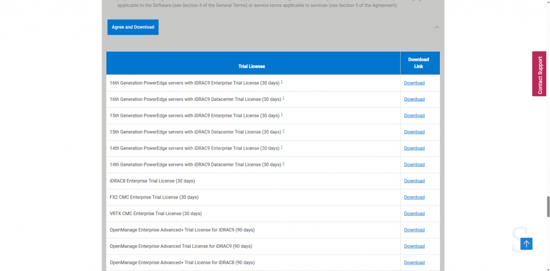This screenshot has height=271, width=550.
Task: Download 14th Generation iDRAC9 Datacenter trial license
Action: coord(414,164)
